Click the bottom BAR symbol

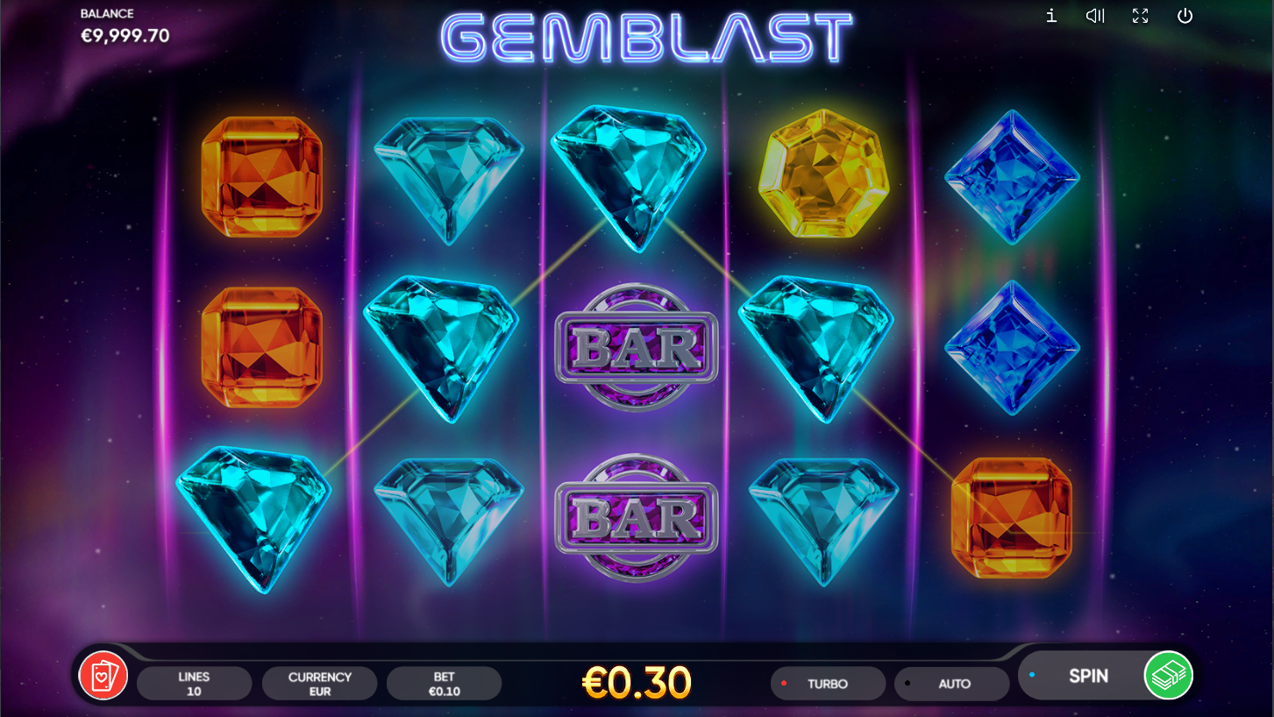(637, 518)
